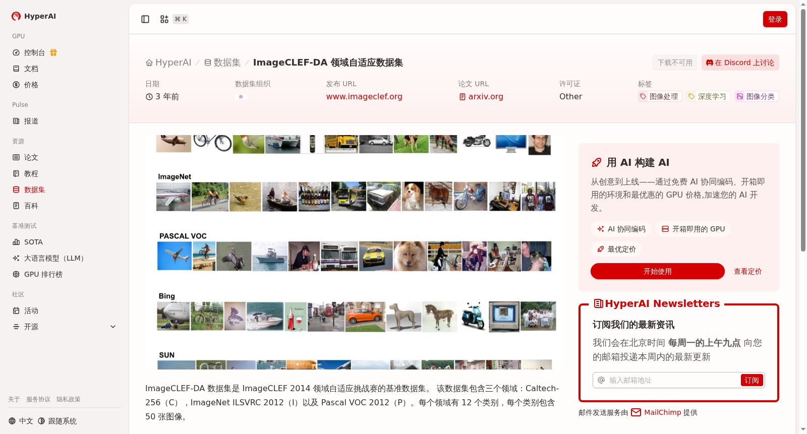807x434 pixels.
Task: Click the book icon beside 教程
Action: 16,173
